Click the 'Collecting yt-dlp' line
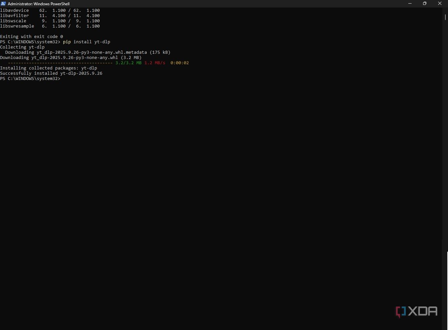 click(x=22, y=47)
